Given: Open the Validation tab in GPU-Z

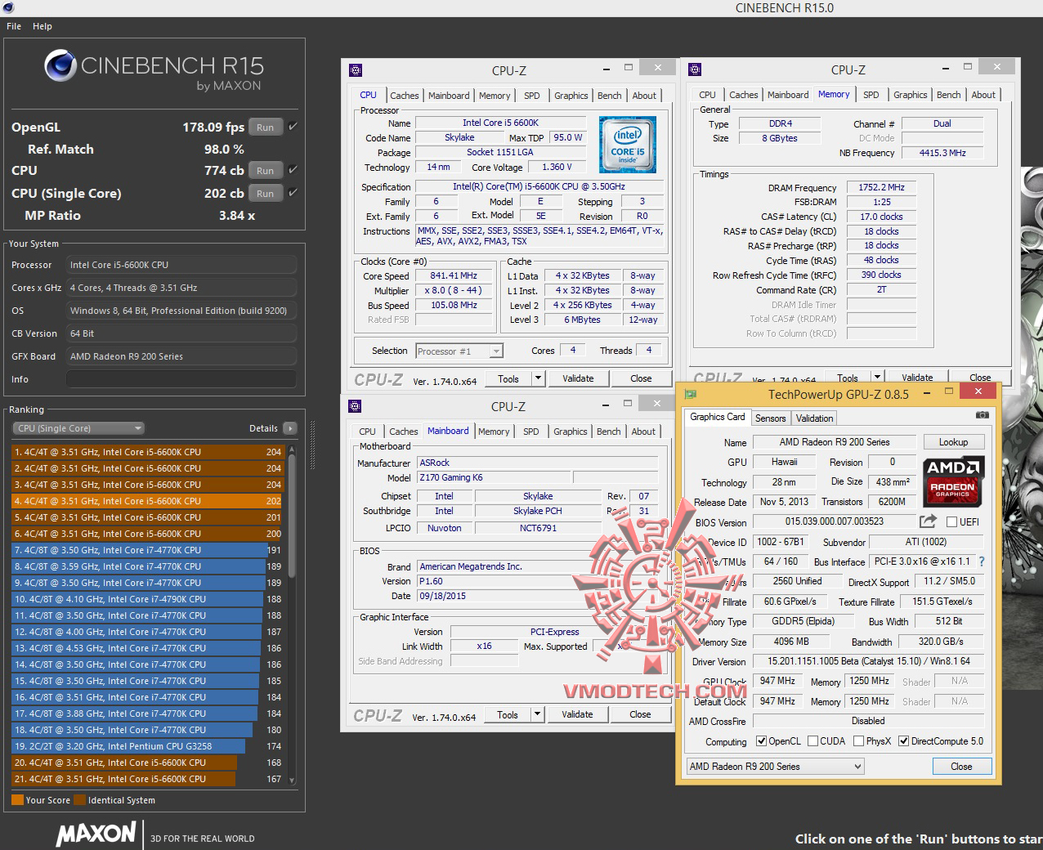Looking at the screenshot, I should pos(815,418).
